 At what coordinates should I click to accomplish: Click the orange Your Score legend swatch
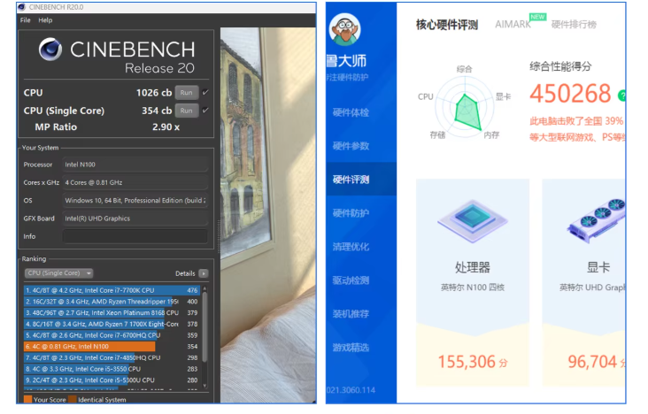pyautogui.click(x=27, y=400)
